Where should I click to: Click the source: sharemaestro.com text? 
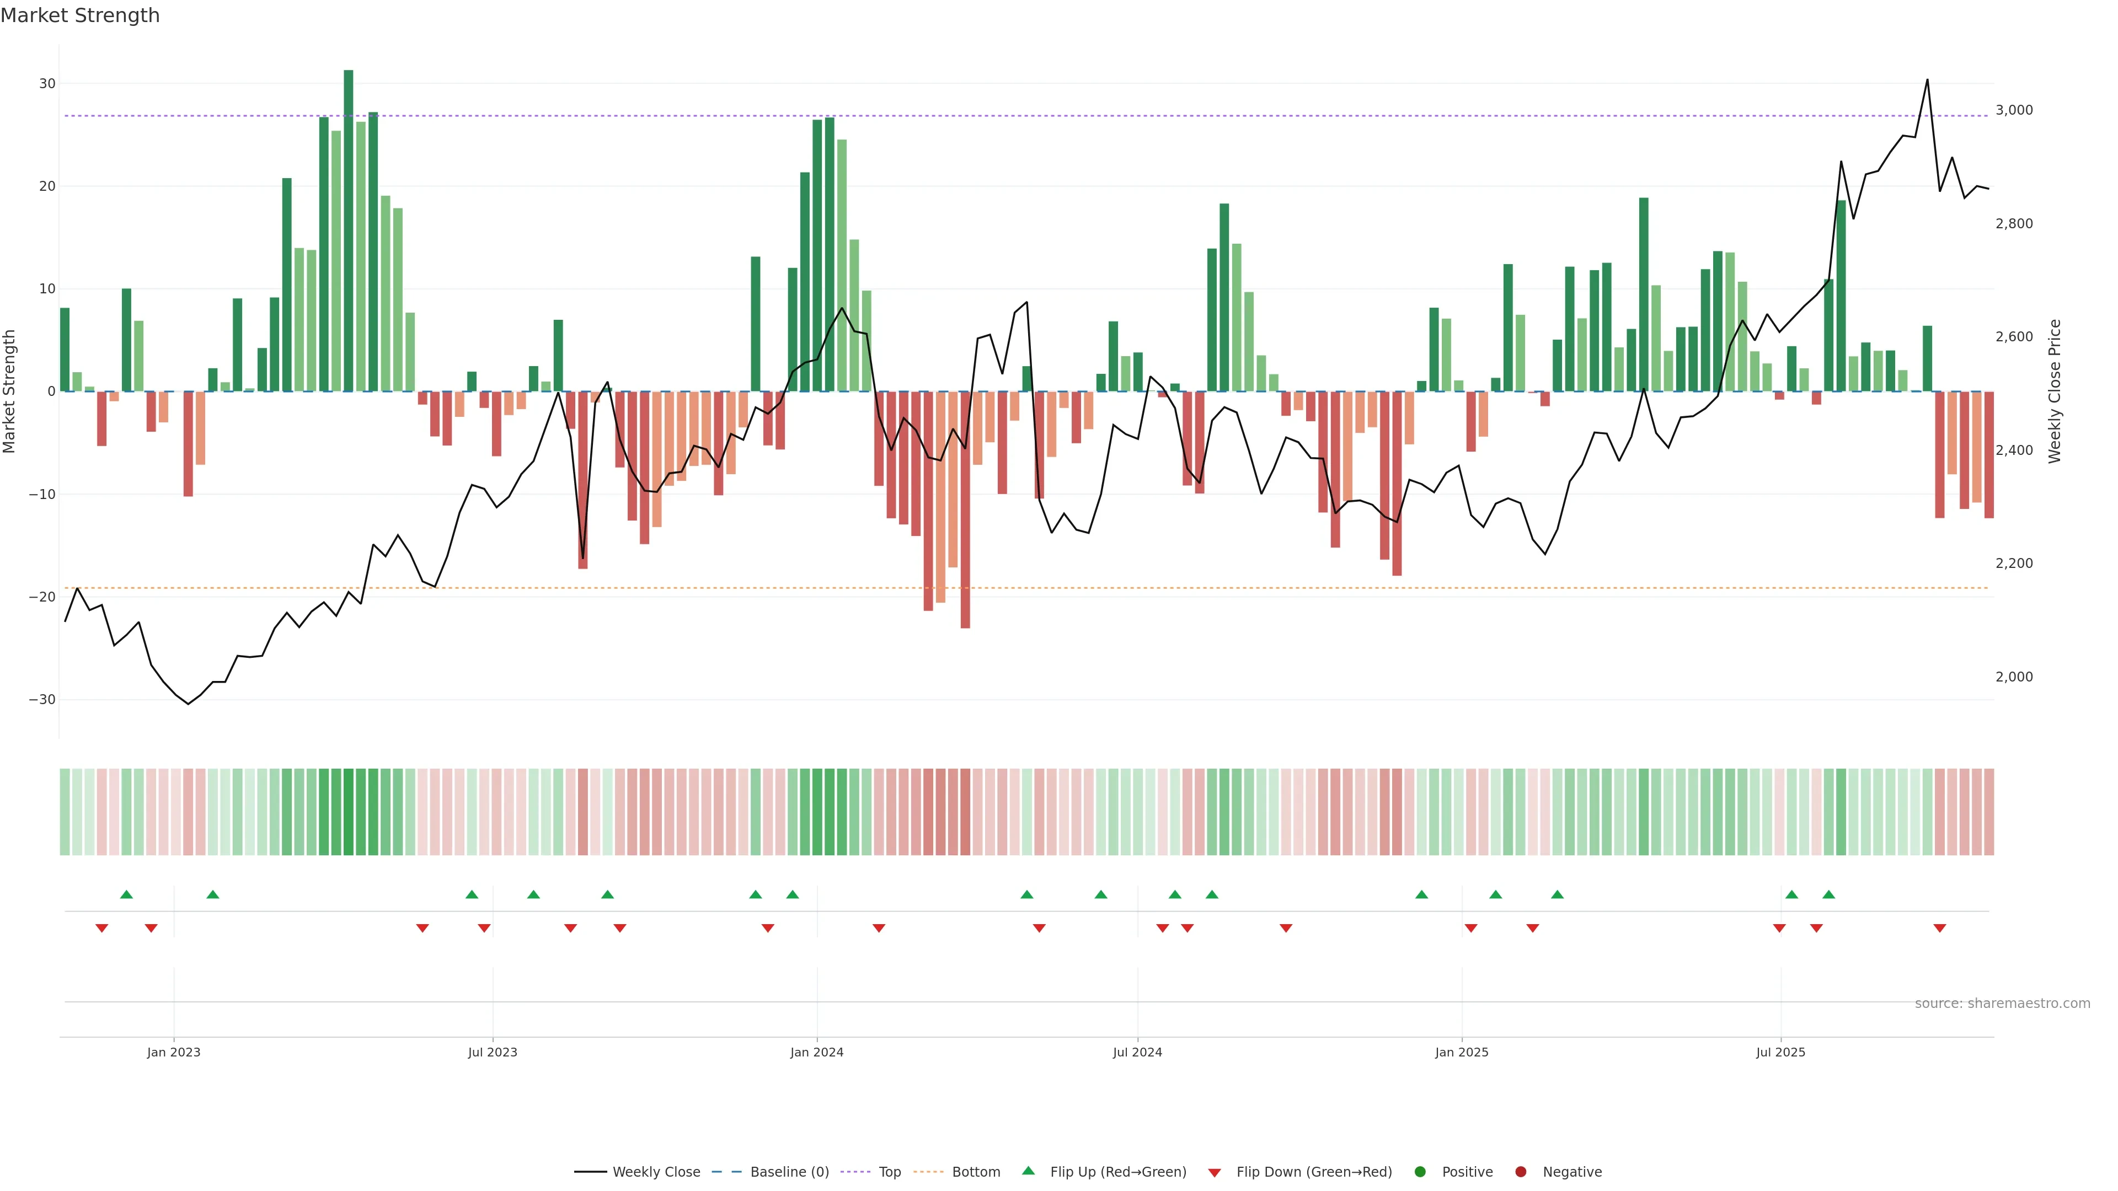(x=2002, y=1004)
